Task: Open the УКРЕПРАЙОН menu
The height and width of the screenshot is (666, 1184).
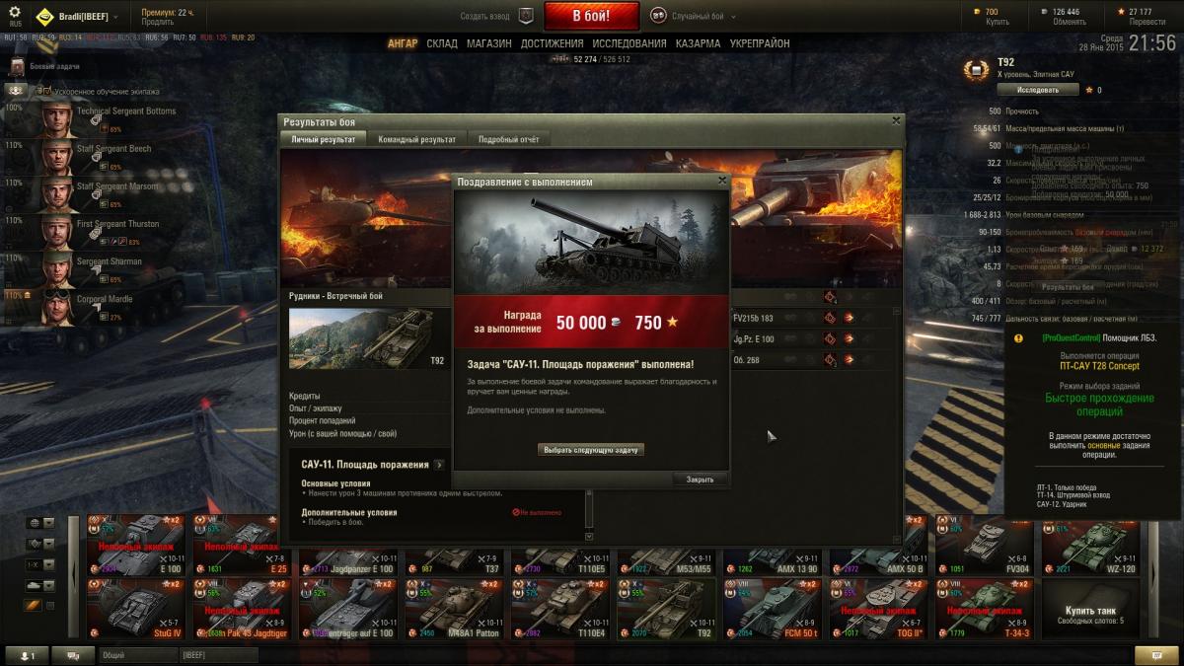Action: pos(760,43)
